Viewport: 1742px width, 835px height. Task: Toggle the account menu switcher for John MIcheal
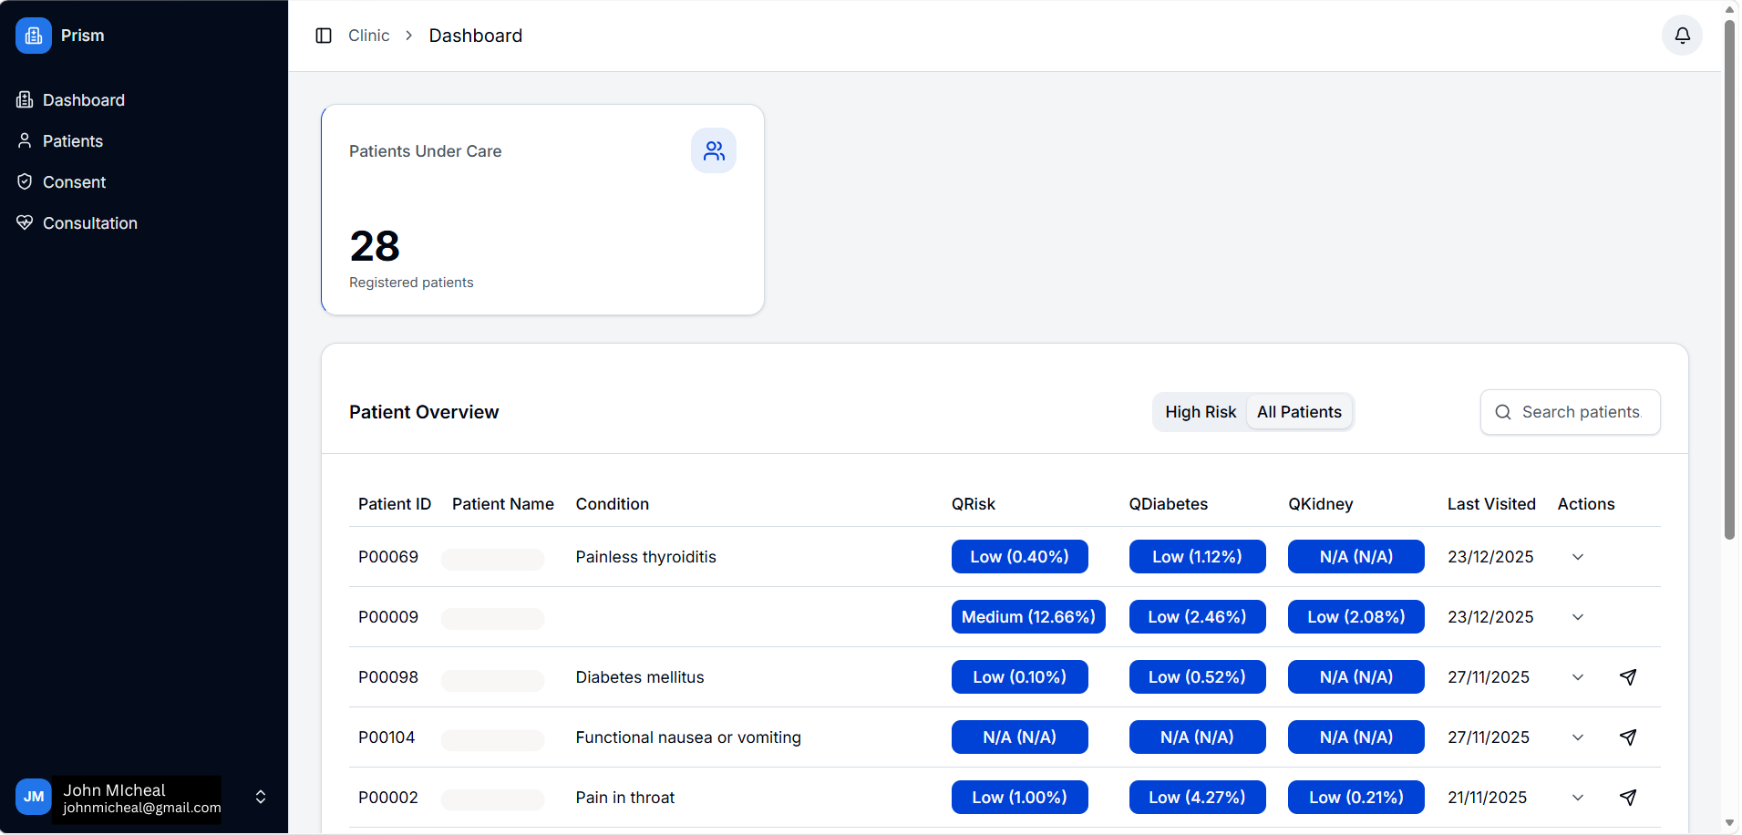point(260,797)
